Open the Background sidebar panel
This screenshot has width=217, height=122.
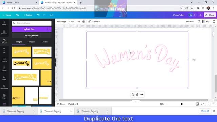point(4,87)
